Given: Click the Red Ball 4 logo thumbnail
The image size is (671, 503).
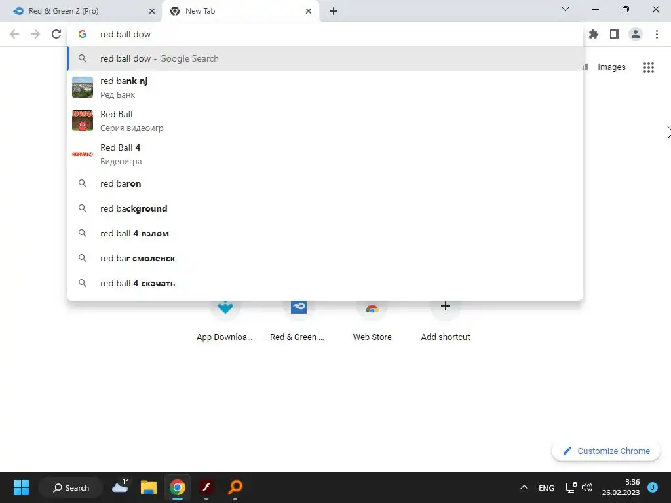Looking at the screenshot, I should (83, 154).
